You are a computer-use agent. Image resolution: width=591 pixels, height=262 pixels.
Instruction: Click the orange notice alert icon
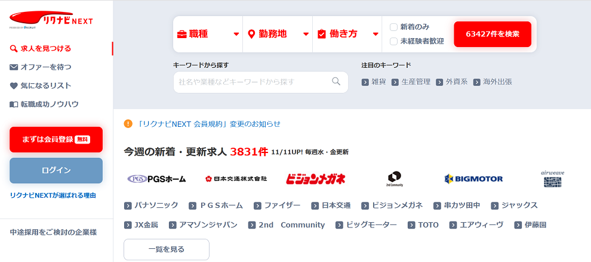point(128,124)
